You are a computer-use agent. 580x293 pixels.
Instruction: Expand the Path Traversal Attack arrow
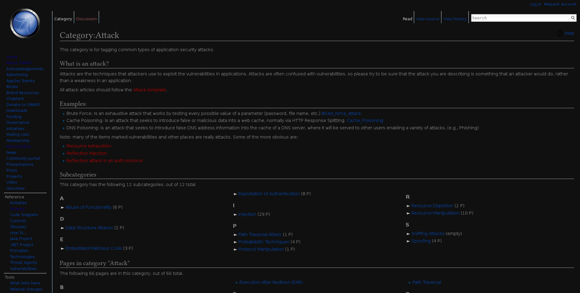[235, 235]
